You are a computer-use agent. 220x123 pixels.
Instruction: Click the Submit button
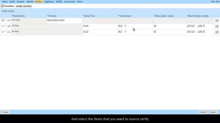click(203, 112)
